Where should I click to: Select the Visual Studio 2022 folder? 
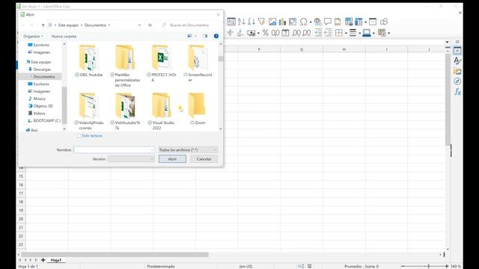(x=162, y=111)
